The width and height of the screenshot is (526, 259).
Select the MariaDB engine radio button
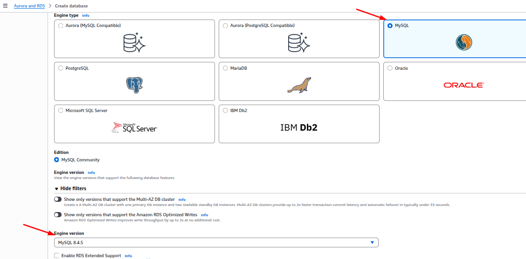click(x=225, y=68)
